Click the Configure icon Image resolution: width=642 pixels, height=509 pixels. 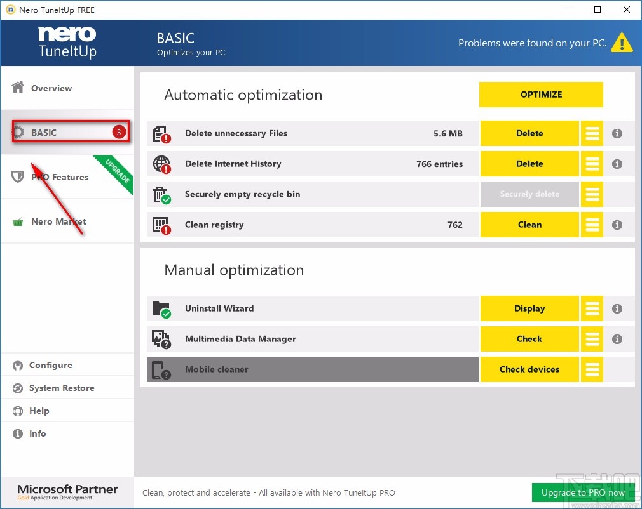click(18, 366)
